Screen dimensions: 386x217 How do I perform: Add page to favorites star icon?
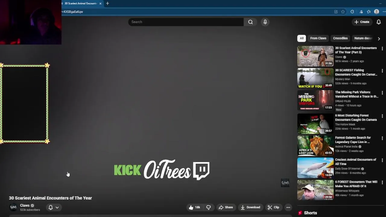(343, 12)
